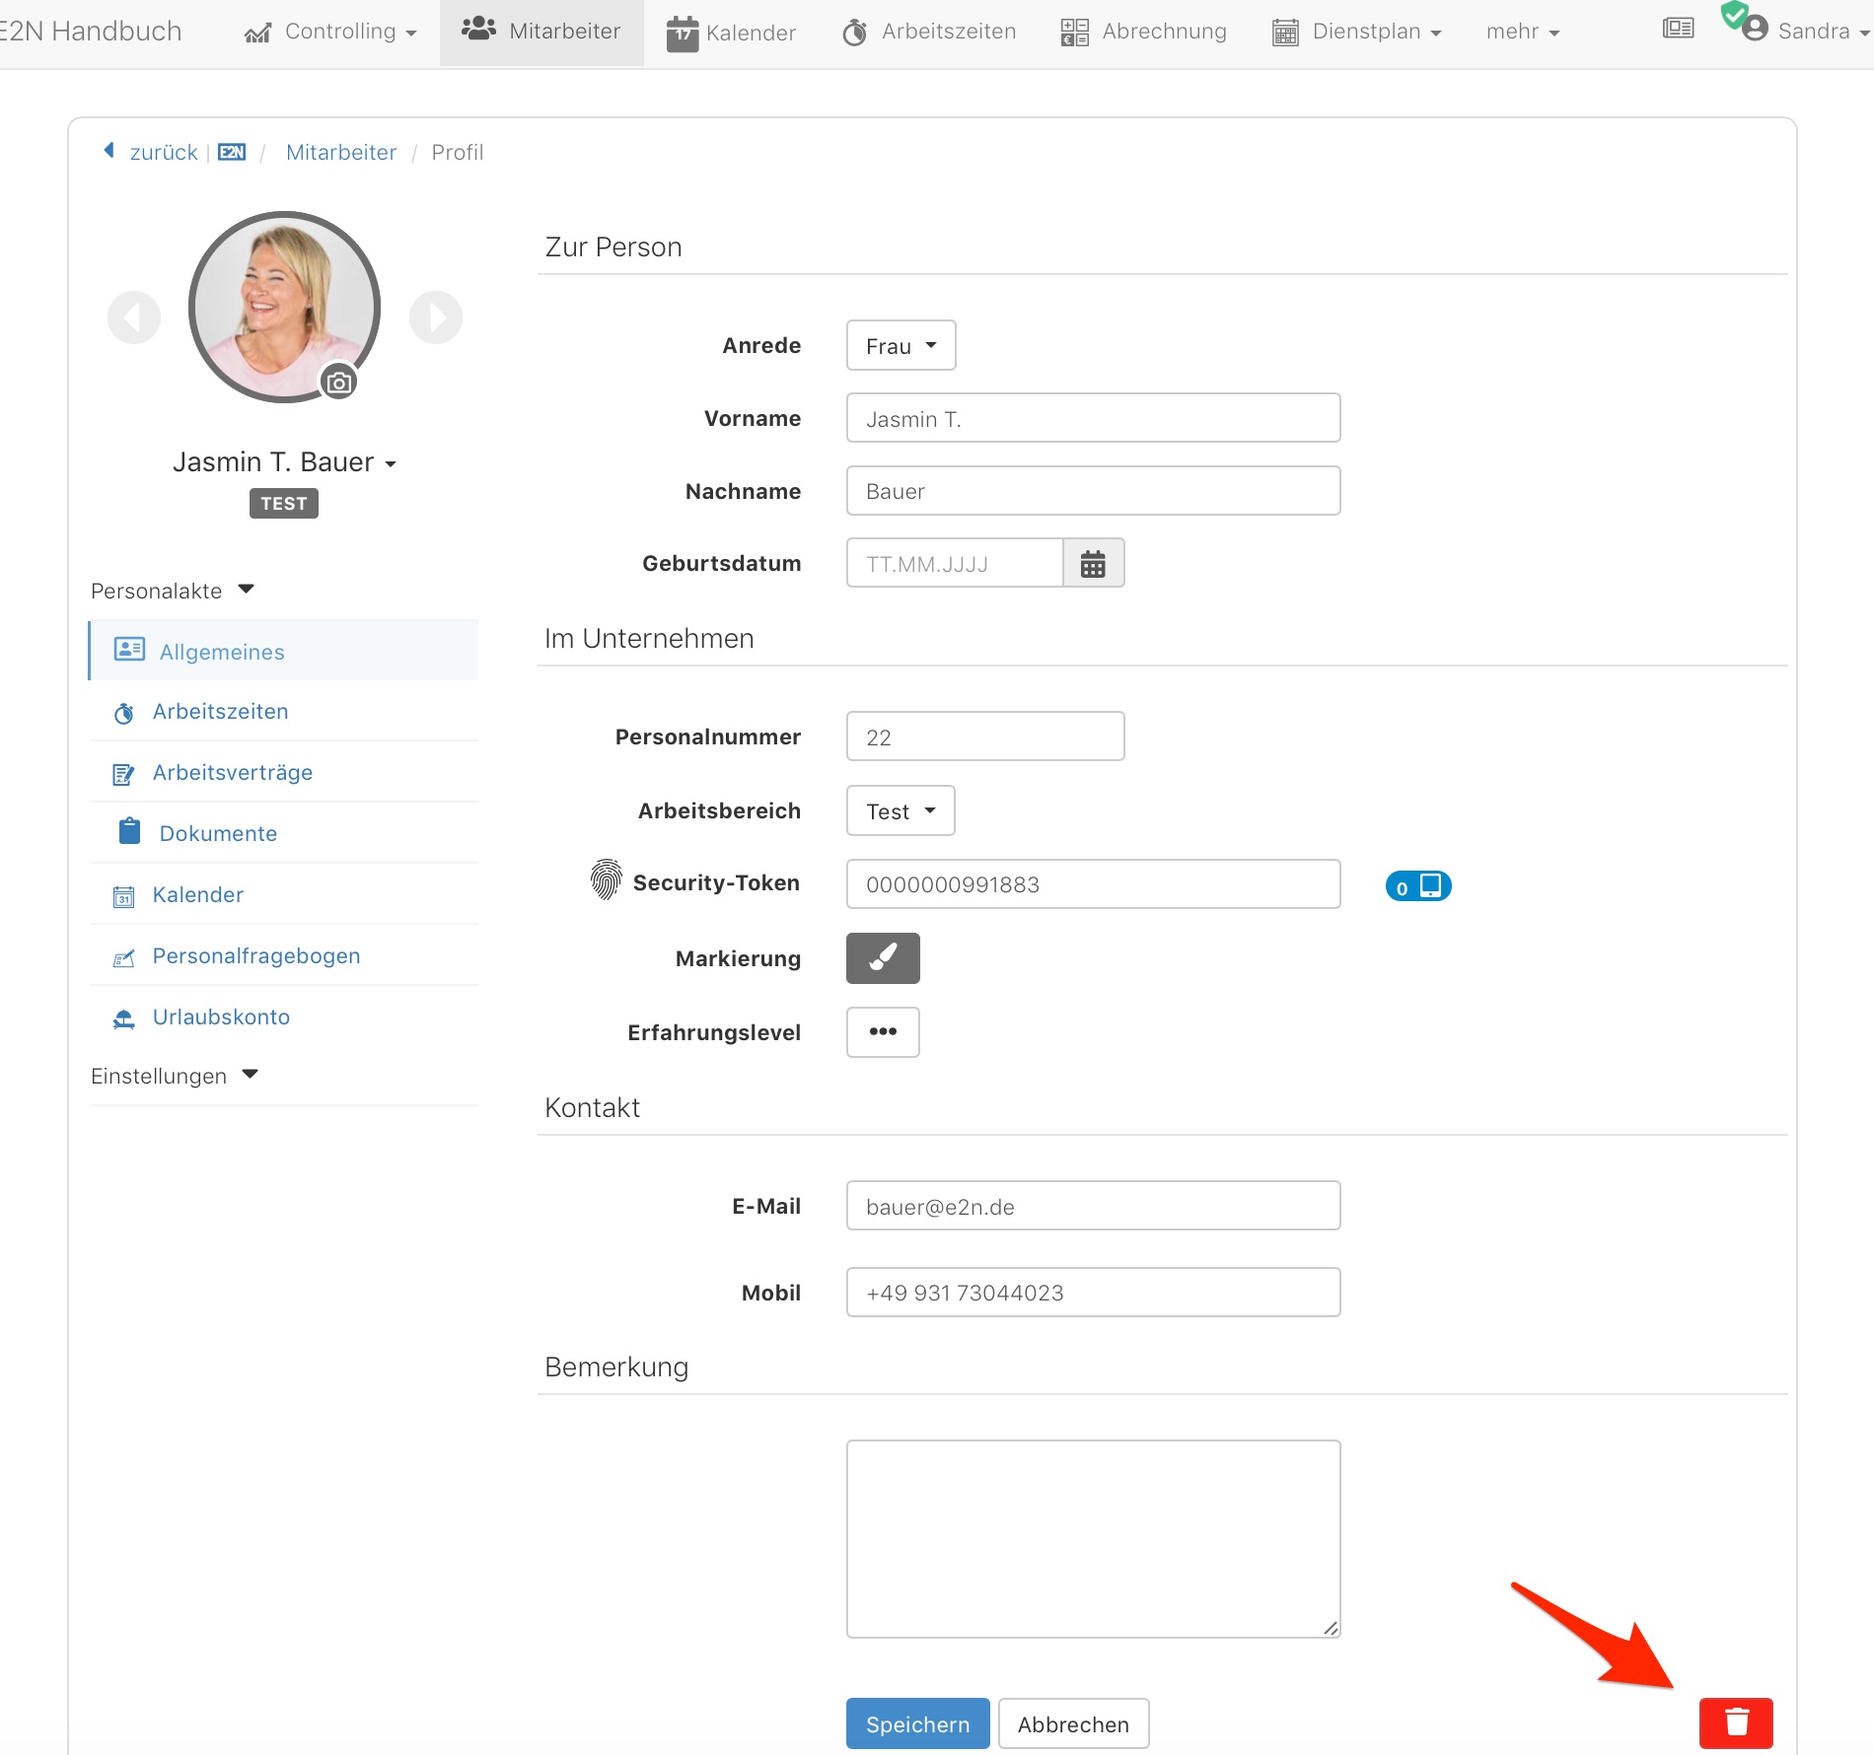Click the Kalender sidebar calendar icon

click(123, 896)
